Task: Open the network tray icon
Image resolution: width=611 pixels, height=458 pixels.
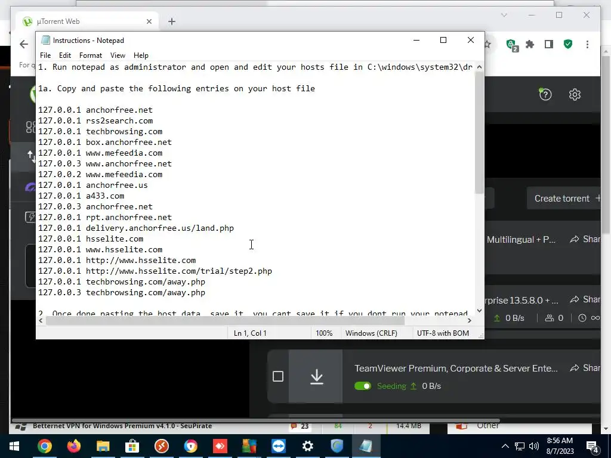Action: (520, 446)
